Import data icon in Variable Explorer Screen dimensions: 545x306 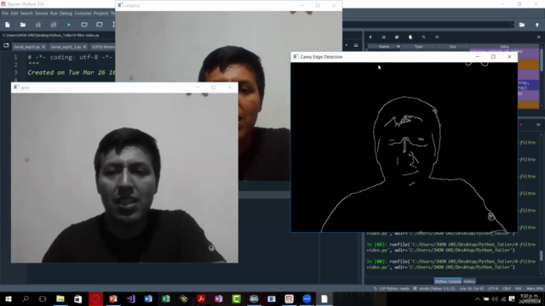[x=370, y=37]
